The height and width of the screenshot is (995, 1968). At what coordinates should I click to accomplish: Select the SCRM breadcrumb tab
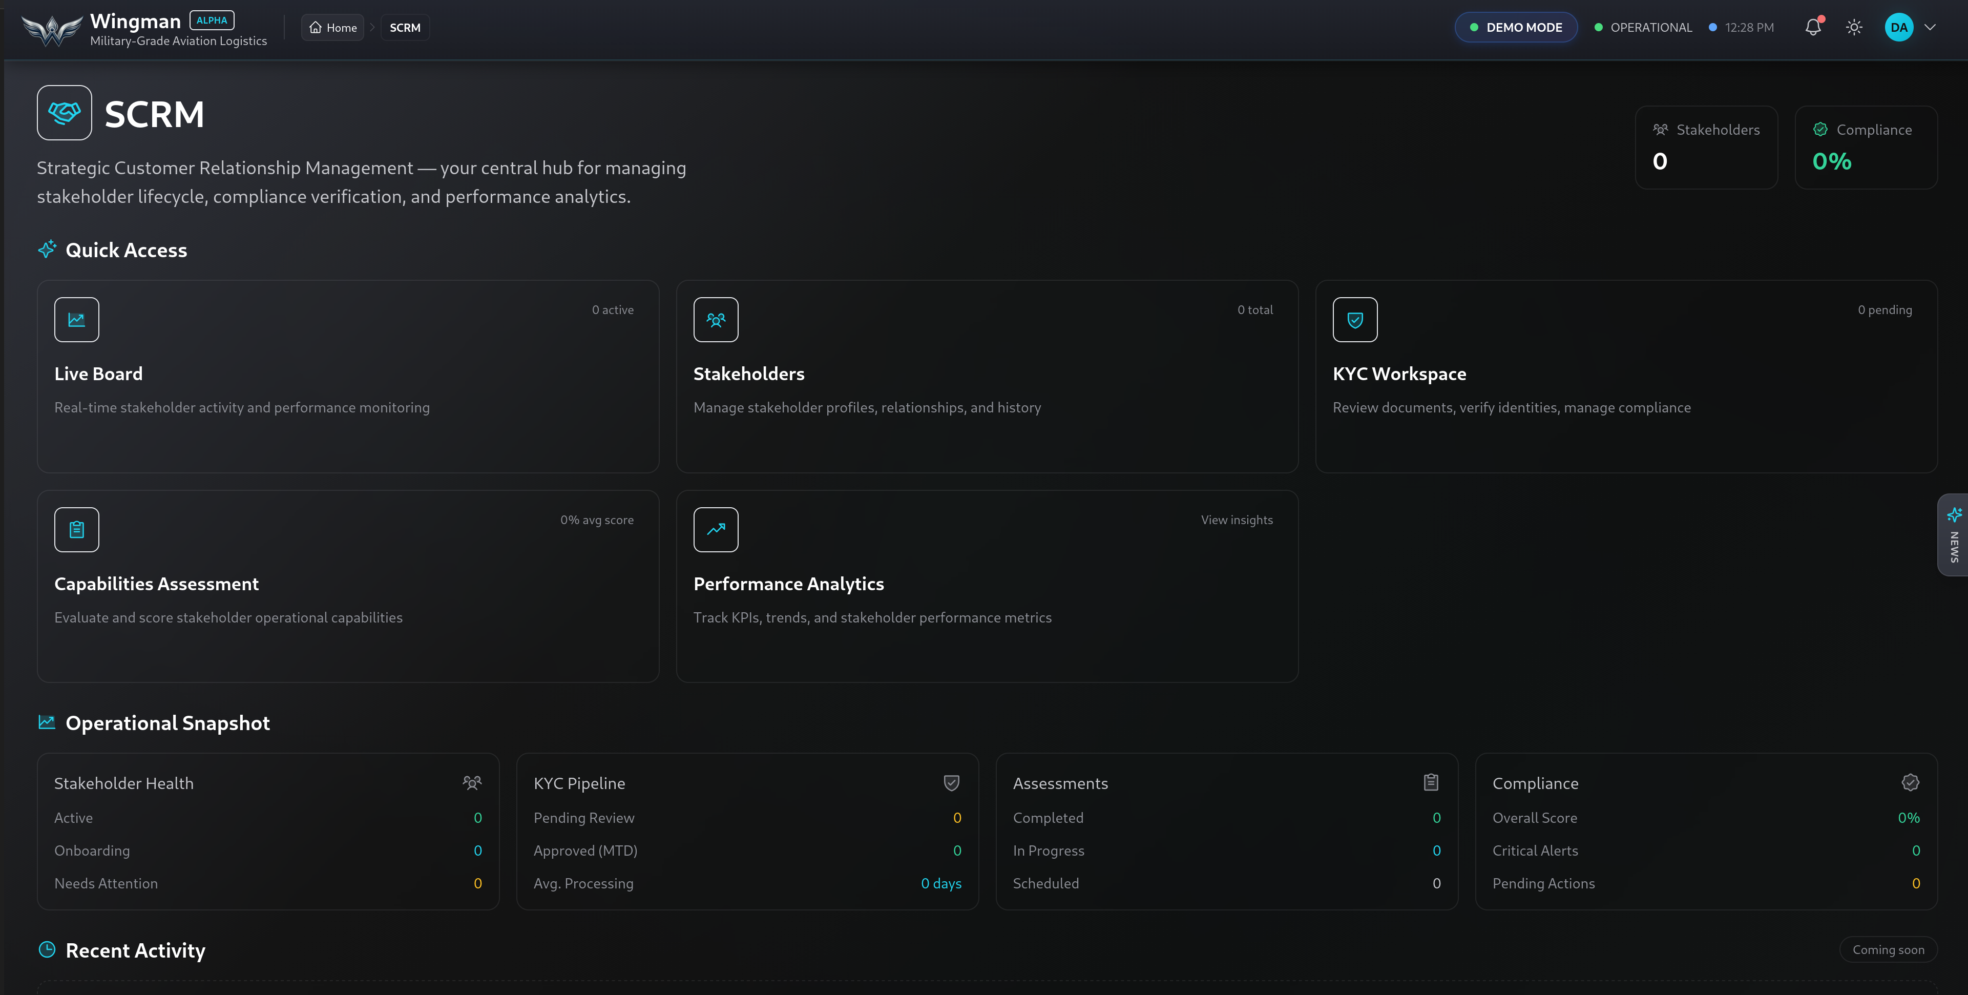pos(405,27)
